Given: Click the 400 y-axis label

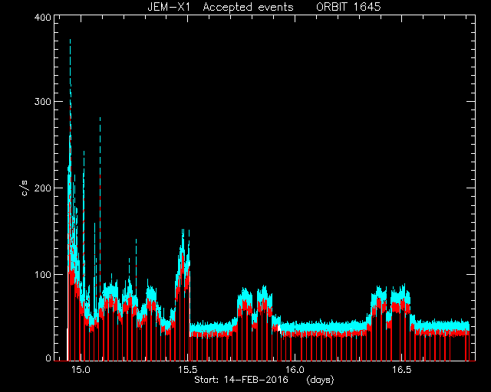Looking at the screenshot, I should pos(42,17).
